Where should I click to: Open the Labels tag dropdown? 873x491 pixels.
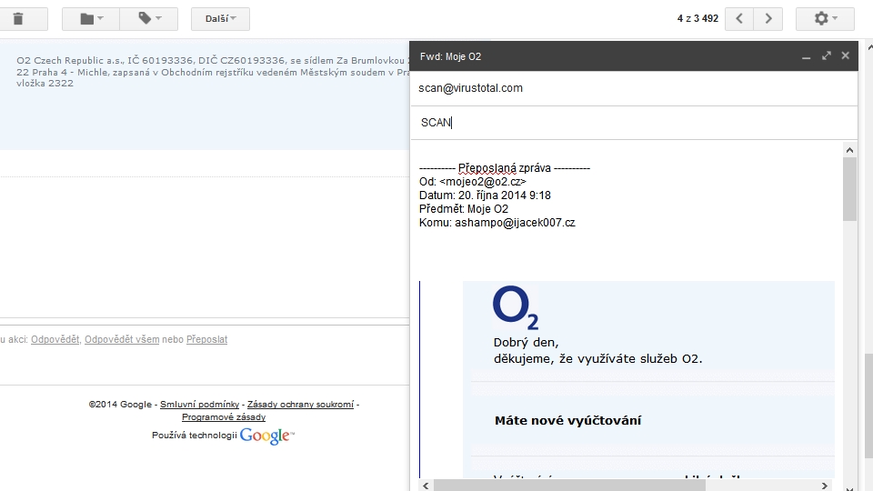[150, 18]
